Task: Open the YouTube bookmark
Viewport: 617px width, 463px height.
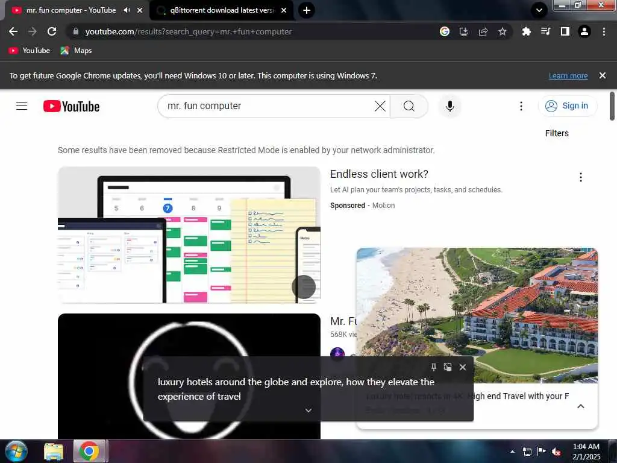Action: click(x=30, y=51)
